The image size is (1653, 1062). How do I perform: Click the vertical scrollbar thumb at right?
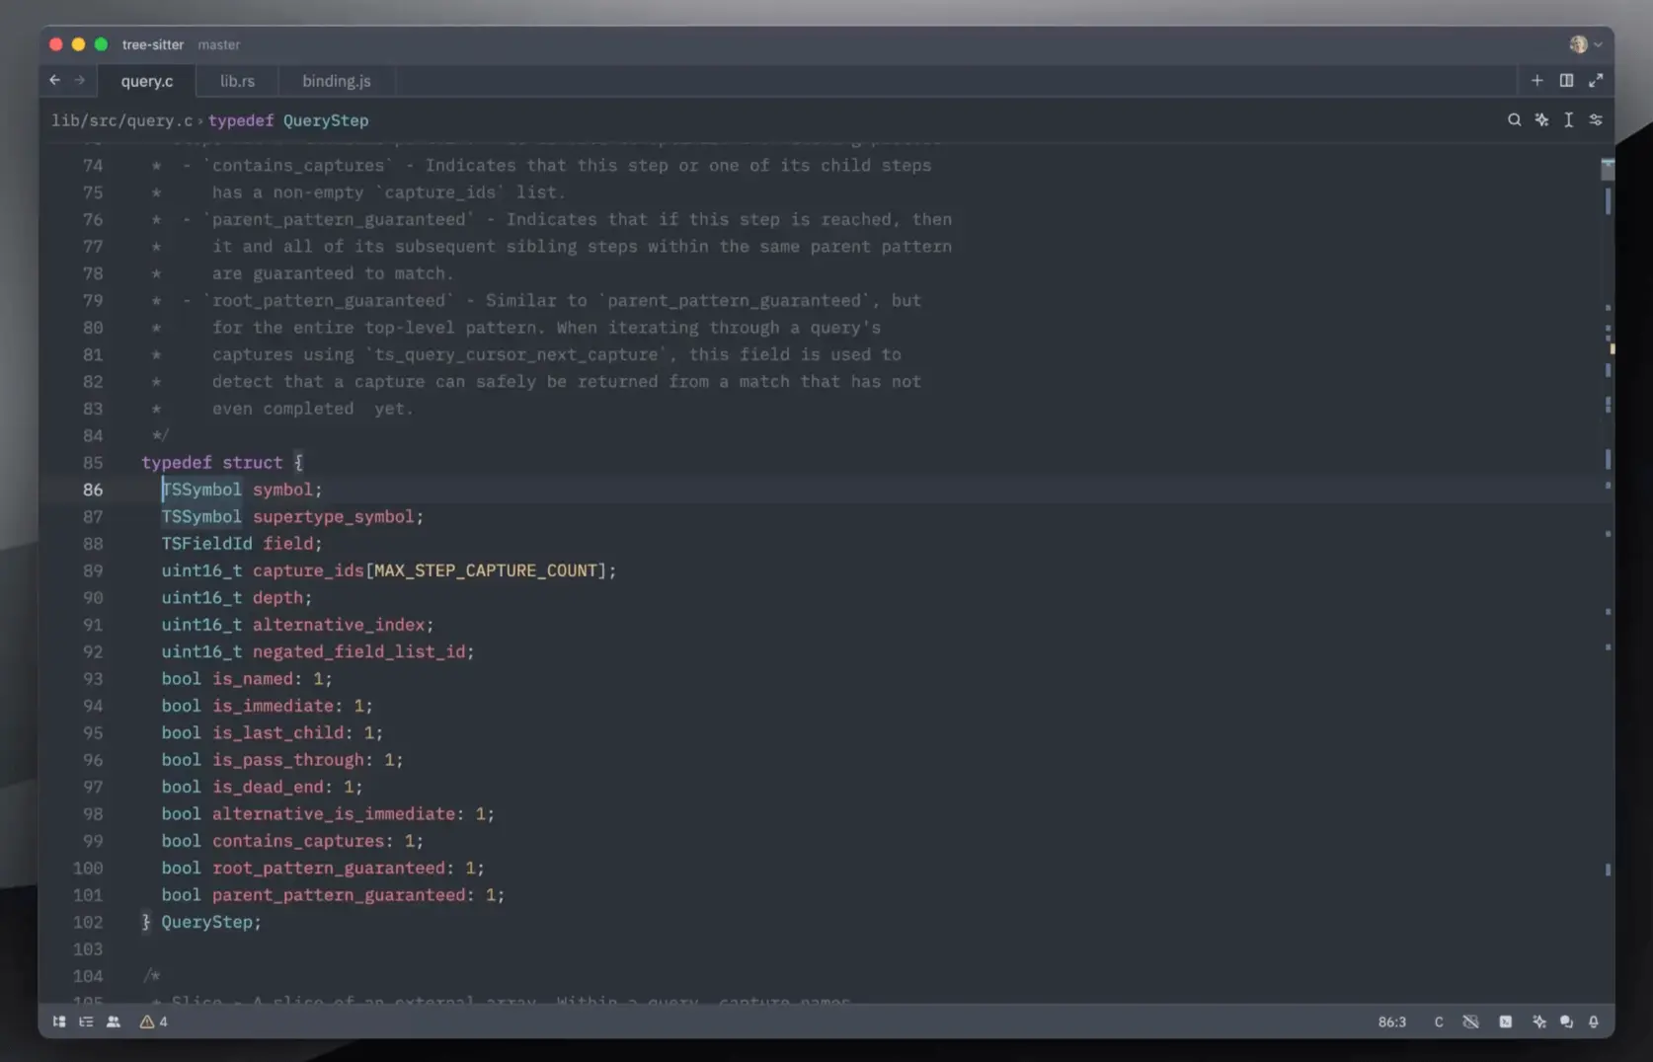tap(1607, 170)
